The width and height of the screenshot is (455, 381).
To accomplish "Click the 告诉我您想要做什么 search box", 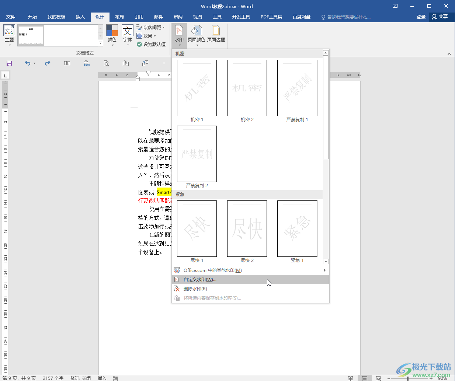I will (346, 17).
